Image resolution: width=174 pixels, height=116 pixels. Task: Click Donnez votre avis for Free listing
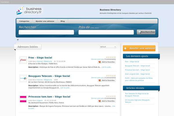click(x=97, y=59)
